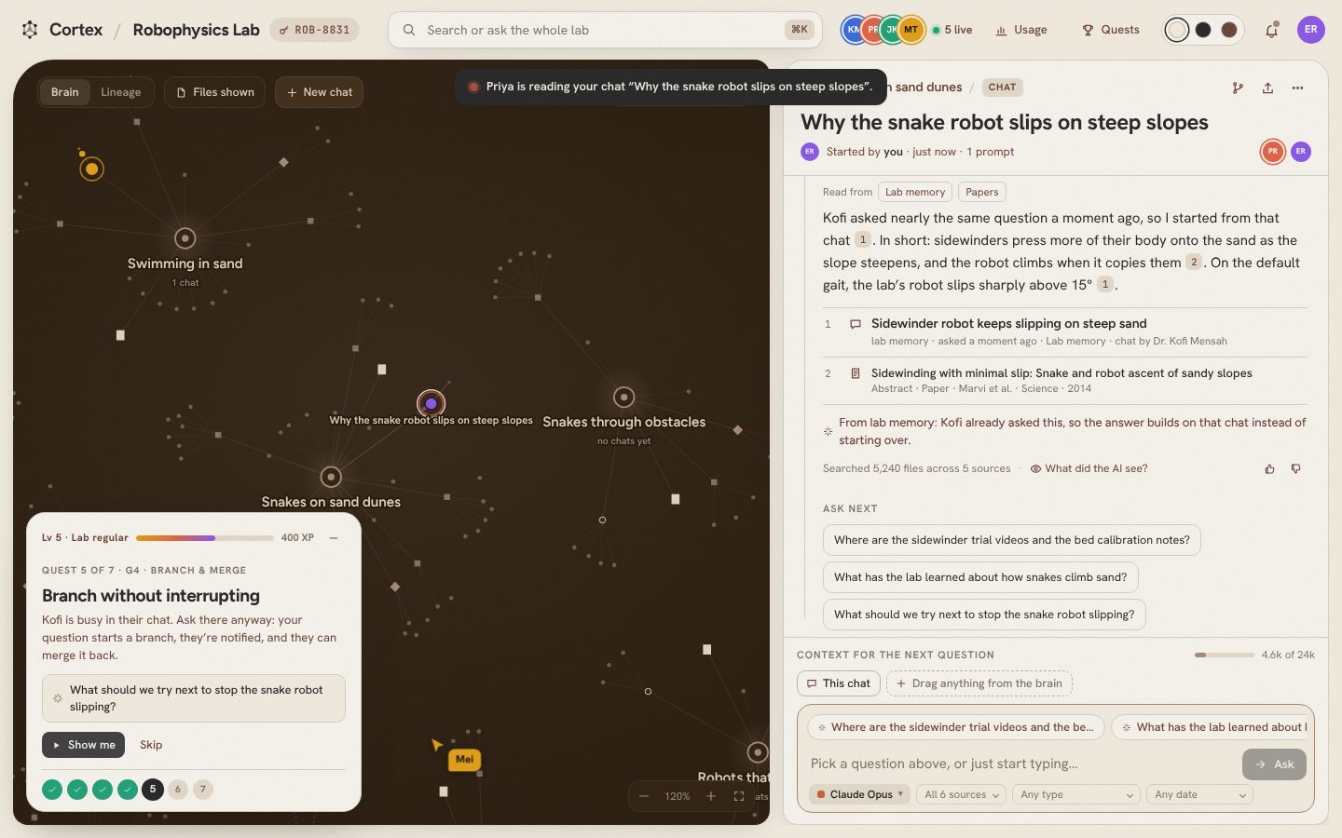Open the Quests menu

(1111, 30)
